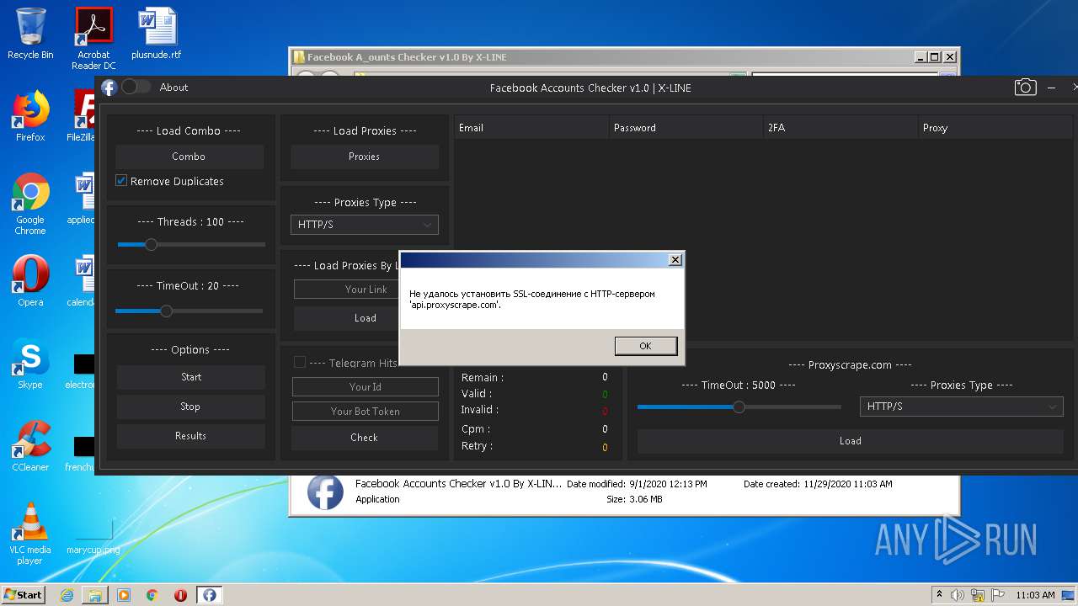Open Chrome from the taskbar
This screenshot has width=1078, height=606.
click(x=152, y=595)
